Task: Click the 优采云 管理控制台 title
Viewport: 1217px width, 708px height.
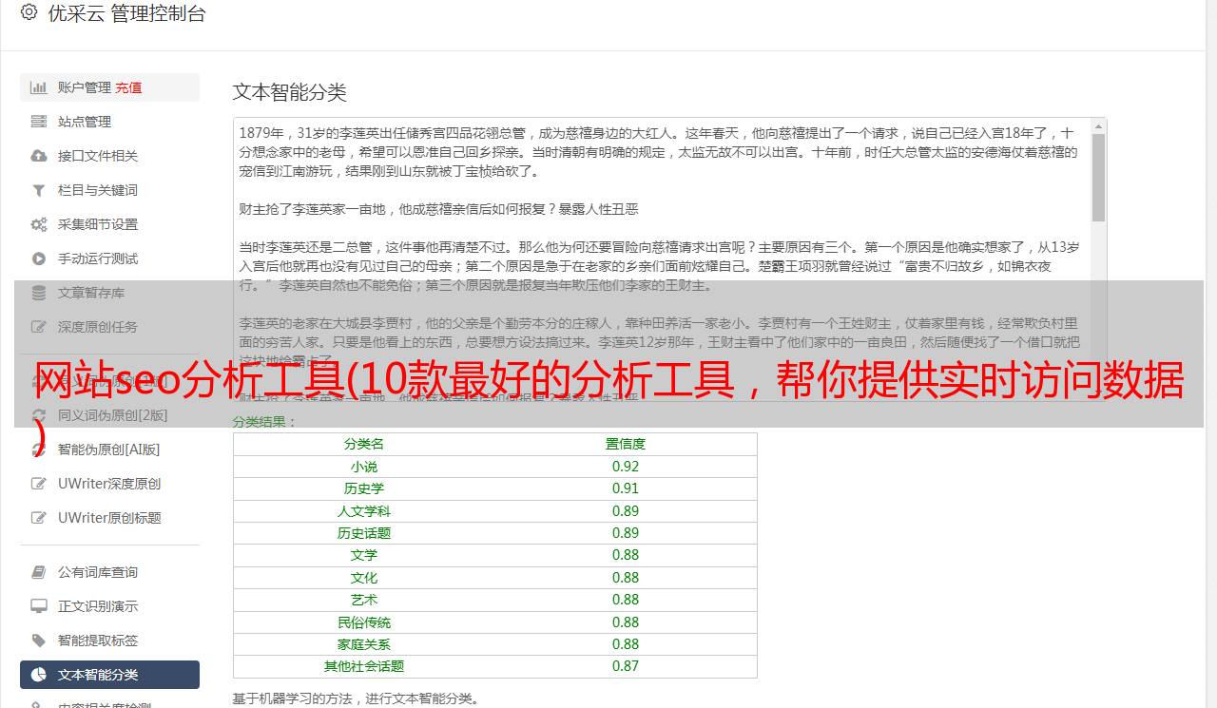Action: coord(126,13)
